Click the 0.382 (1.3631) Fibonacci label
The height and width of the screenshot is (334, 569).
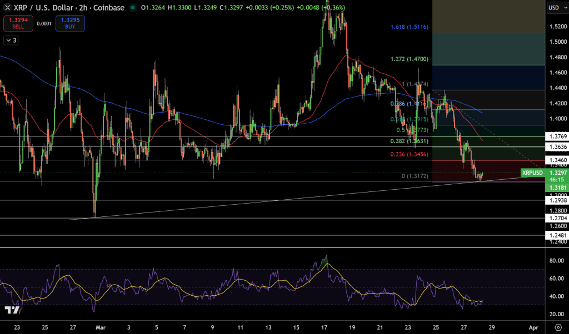409,140
